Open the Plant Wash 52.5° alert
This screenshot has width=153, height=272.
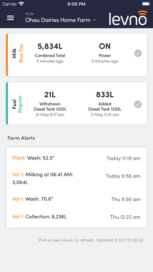click(x=76, y=158)
